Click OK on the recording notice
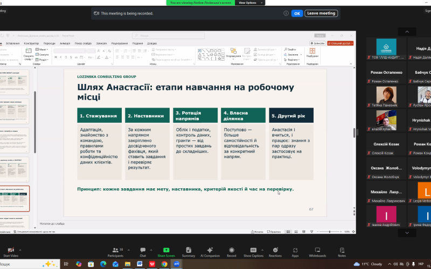The image size is (431, 269). pyautogui.click(x=297, y=13)
